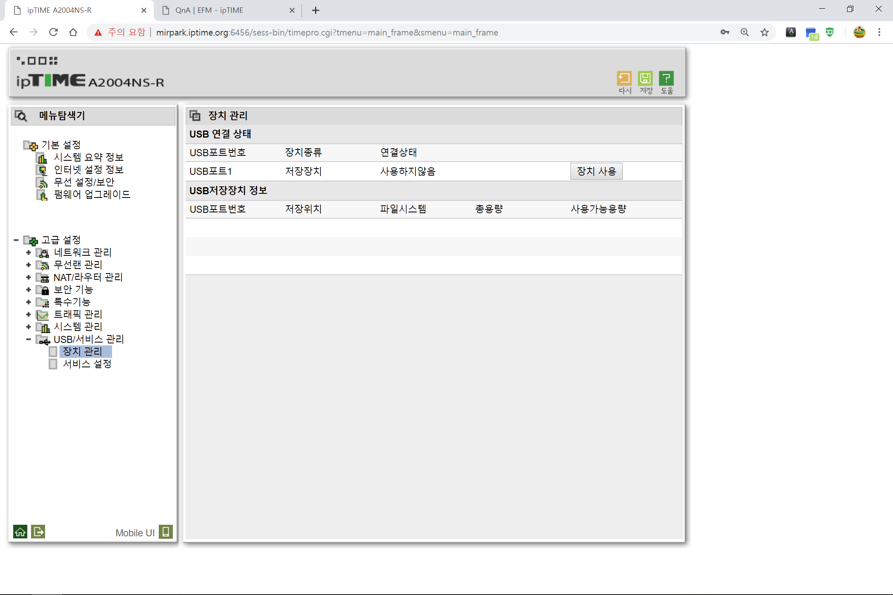The image size is (893, 595).
Task: Open 서비스 설정 menu item
Action: [x=87, y=364]
